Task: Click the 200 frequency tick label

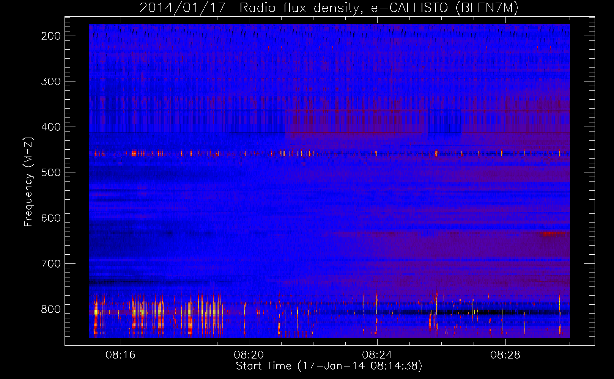Action: click(x=51, y=36)
